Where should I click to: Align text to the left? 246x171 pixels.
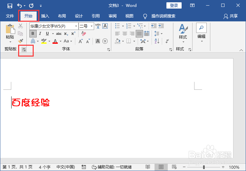click(117, 34)
